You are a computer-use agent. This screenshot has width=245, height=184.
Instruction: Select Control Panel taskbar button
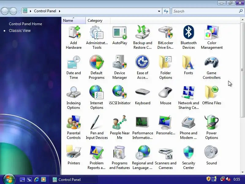click(x=73, y=179)
